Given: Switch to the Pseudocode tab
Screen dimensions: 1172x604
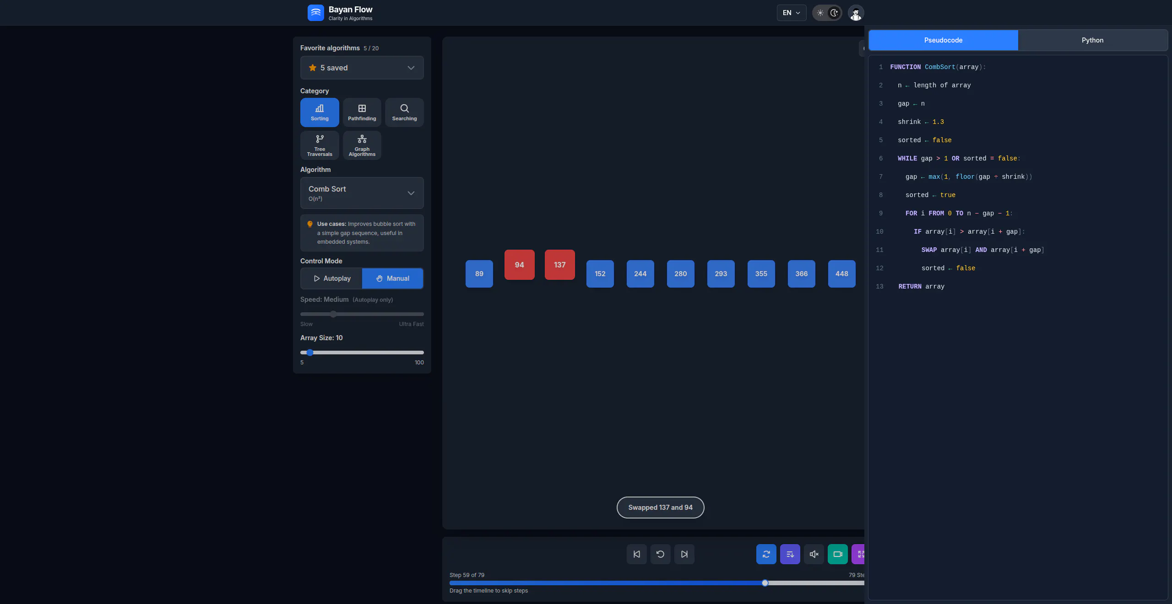Looking at the screenshot, I should click(x=943, y=40).
